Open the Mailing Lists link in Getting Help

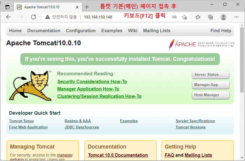(198, 155)
